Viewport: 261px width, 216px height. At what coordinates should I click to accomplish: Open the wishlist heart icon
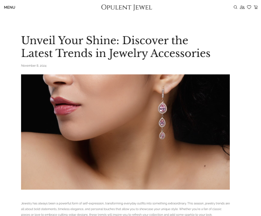pos(249,7)
